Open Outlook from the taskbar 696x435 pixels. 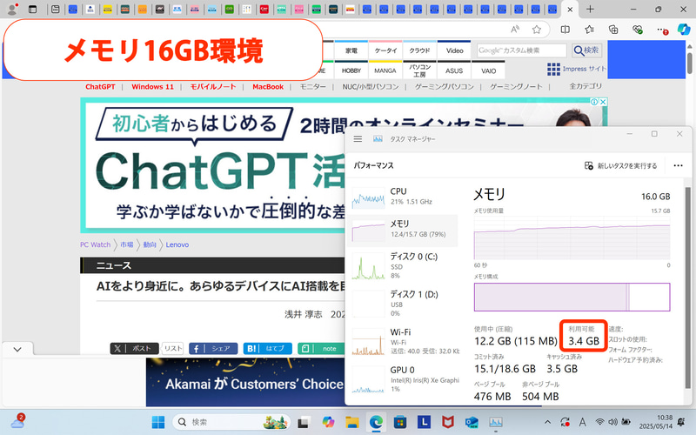[472, 422]
